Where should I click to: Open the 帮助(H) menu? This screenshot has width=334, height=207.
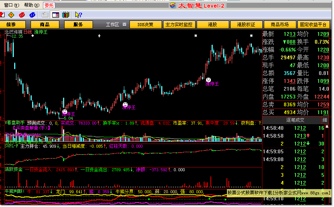32,5
